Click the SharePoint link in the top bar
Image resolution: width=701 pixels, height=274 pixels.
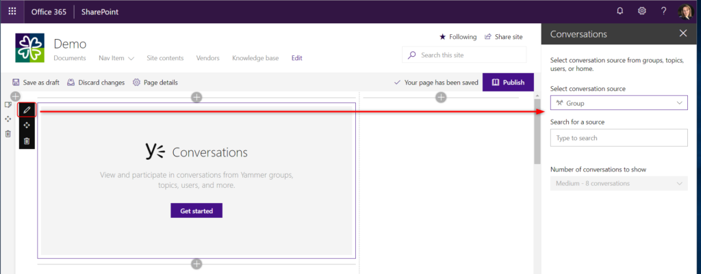click(x=100, y=12)
